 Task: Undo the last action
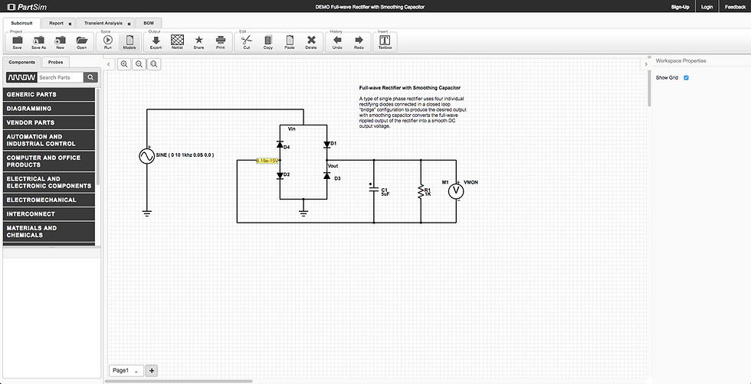tap(337, 42)
